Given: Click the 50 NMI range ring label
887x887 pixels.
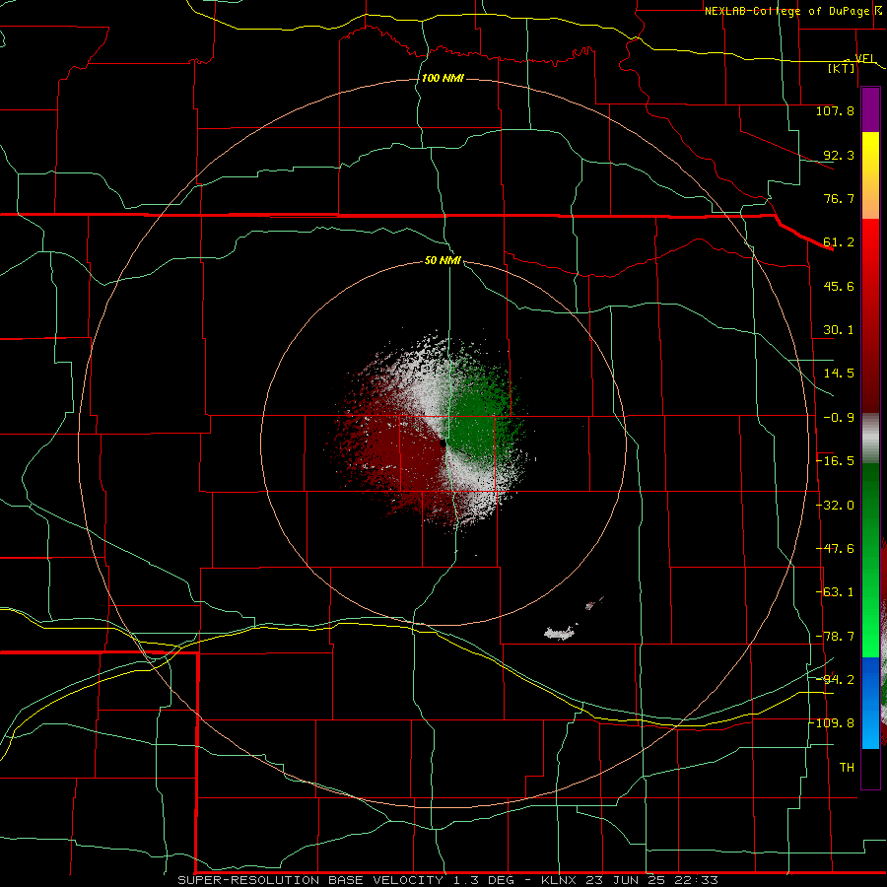Looking at the screenshot, I should [x=443, y=261].
